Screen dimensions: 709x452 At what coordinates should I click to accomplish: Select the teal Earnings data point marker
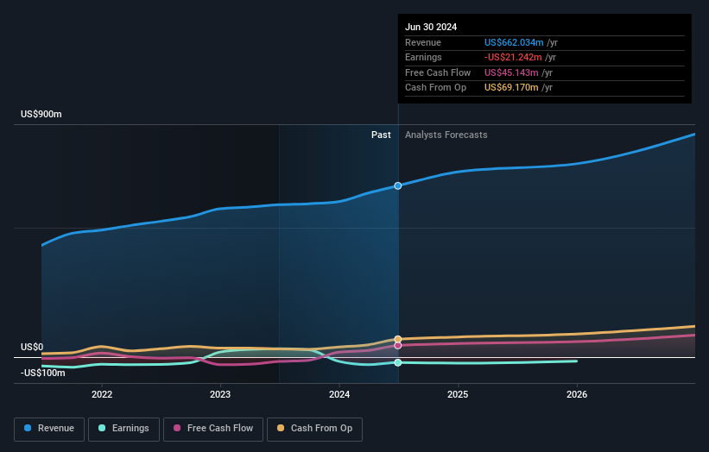[398, 362]
